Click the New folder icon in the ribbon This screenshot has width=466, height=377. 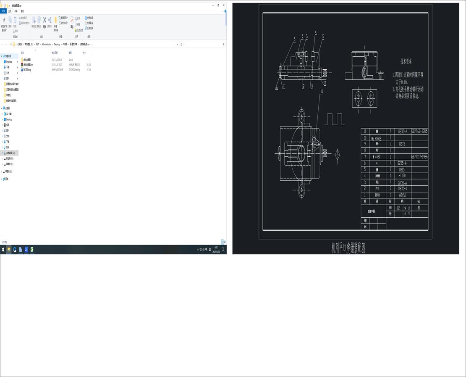click(x=55, y=21)
